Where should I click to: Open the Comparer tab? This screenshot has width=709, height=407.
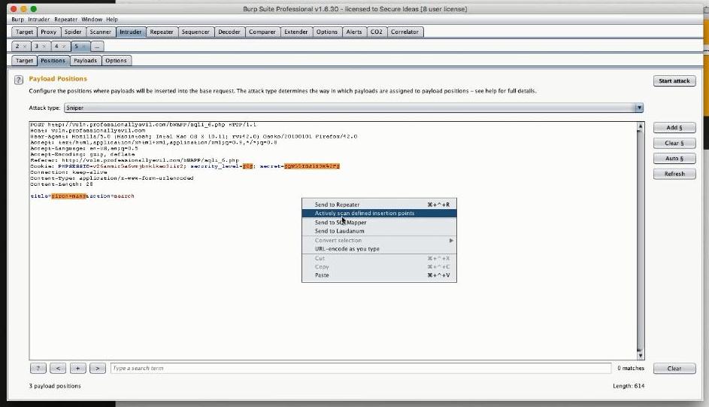click(x=262, y=32)
